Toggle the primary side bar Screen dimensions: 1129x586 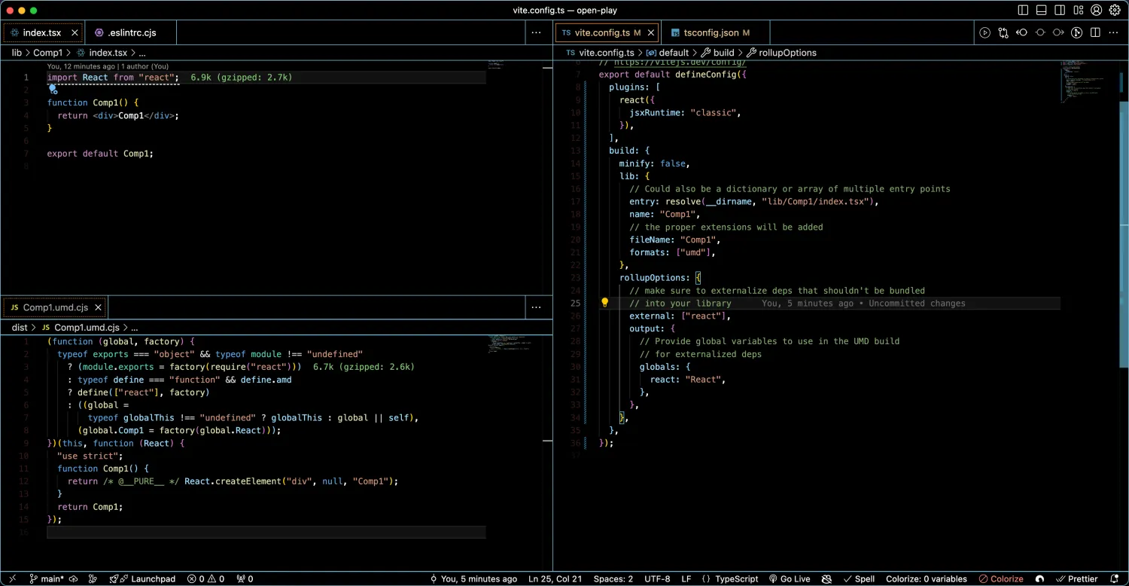coord(1023,11)
